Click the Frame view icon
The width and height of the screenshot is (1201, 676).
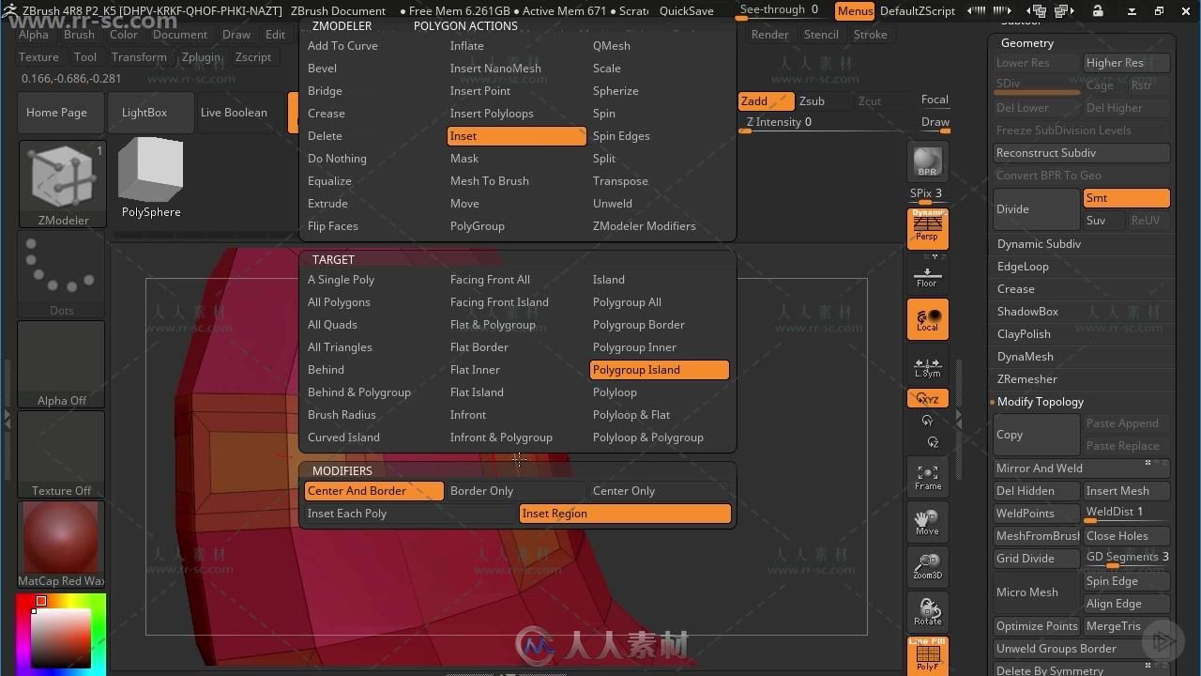[x=927, y=476]
